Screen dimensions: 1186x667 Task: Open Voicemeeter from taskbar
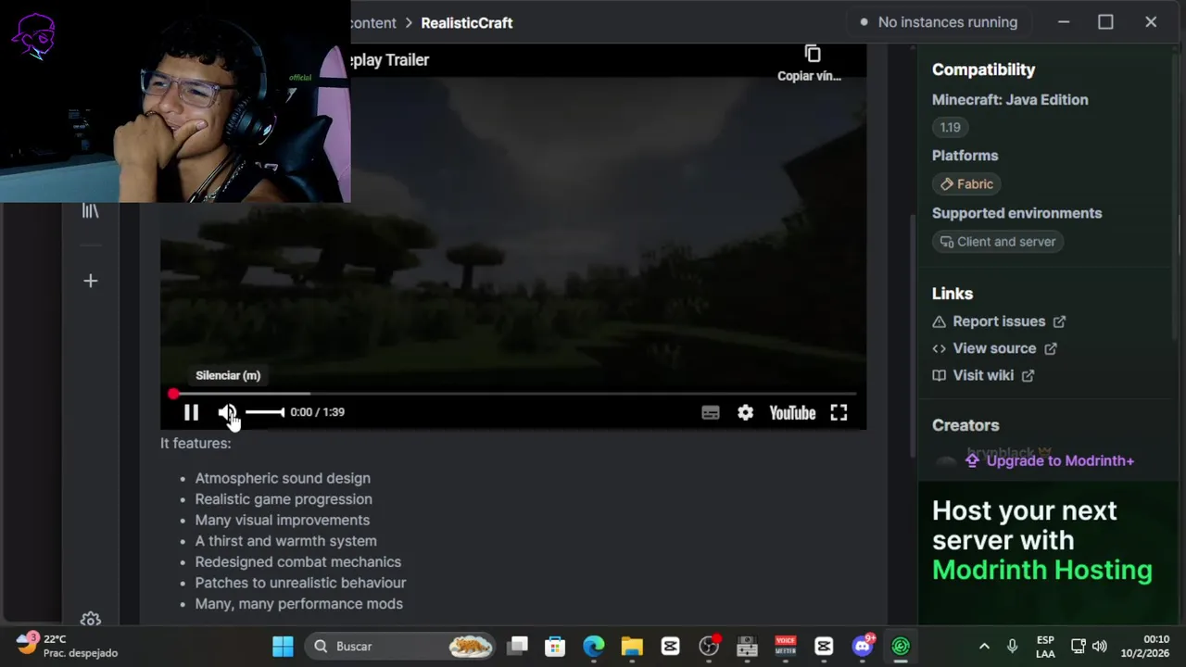click(x=786, y=646)
